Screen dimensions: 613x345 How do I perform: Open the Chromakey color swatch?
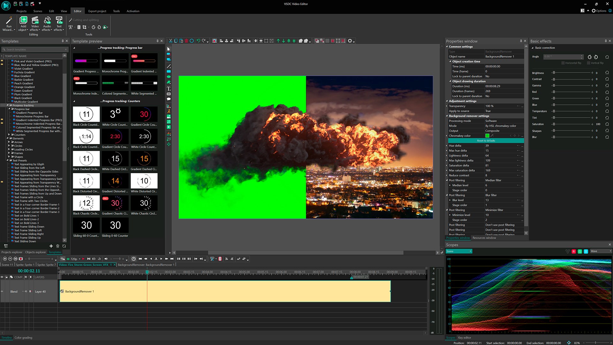click(x=487, y=135)
